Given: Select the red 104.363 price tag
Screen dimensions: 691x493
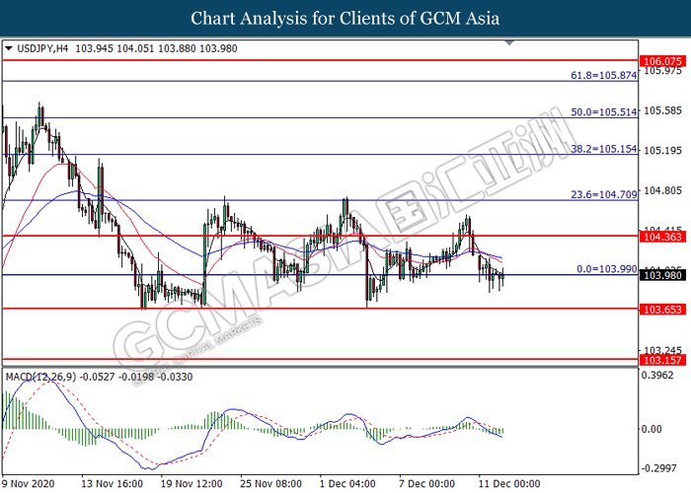Looking at the screenshot, I should tap(661, 237).
